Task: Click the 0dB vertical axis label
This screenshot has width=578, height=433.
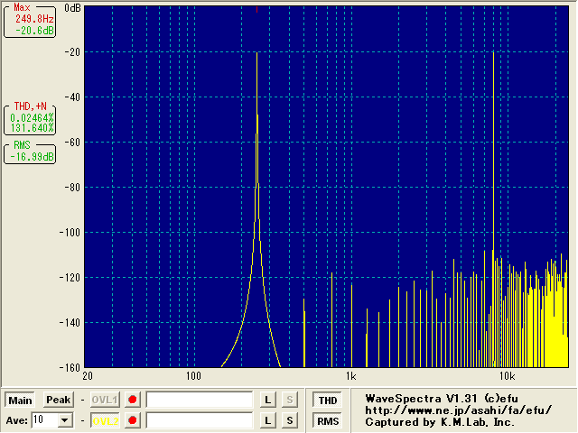Action: (x=72, y=8)
